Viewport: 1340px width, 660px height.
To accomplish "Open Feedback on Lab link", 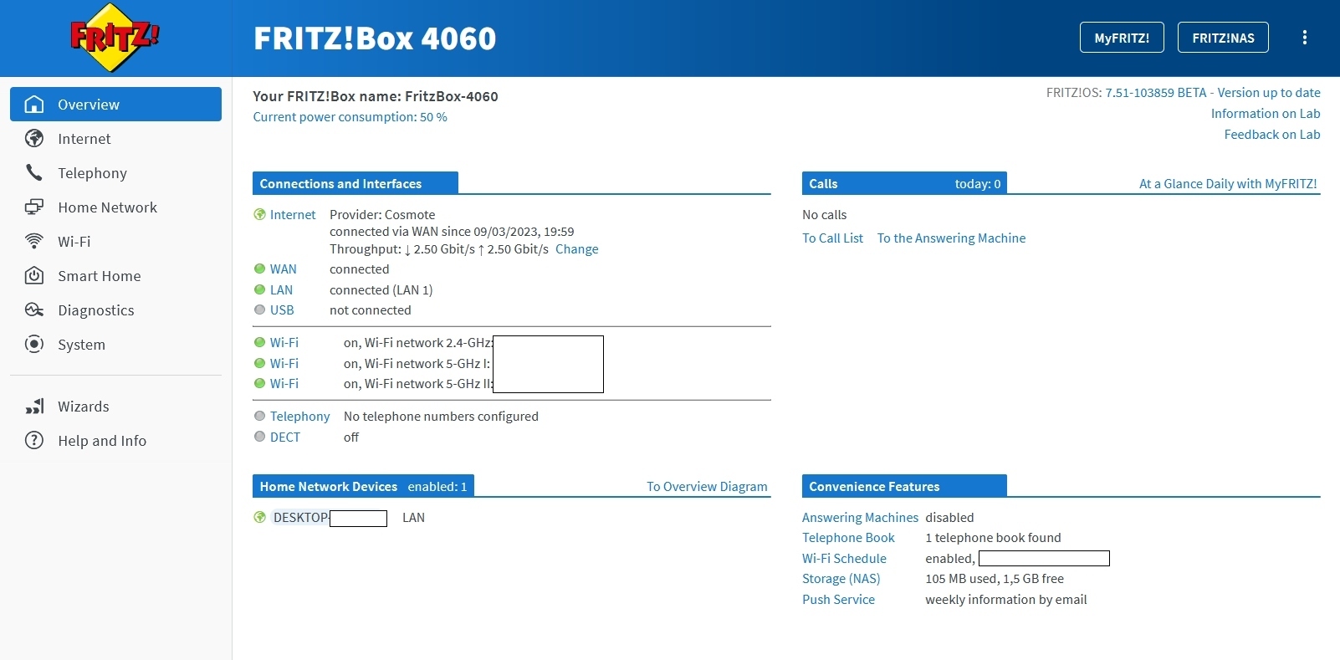I will 1272,135.
